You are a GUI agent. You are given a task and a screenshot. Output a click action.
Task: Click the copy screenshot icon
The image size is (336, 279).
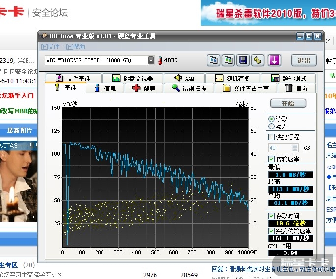(228, 60)
